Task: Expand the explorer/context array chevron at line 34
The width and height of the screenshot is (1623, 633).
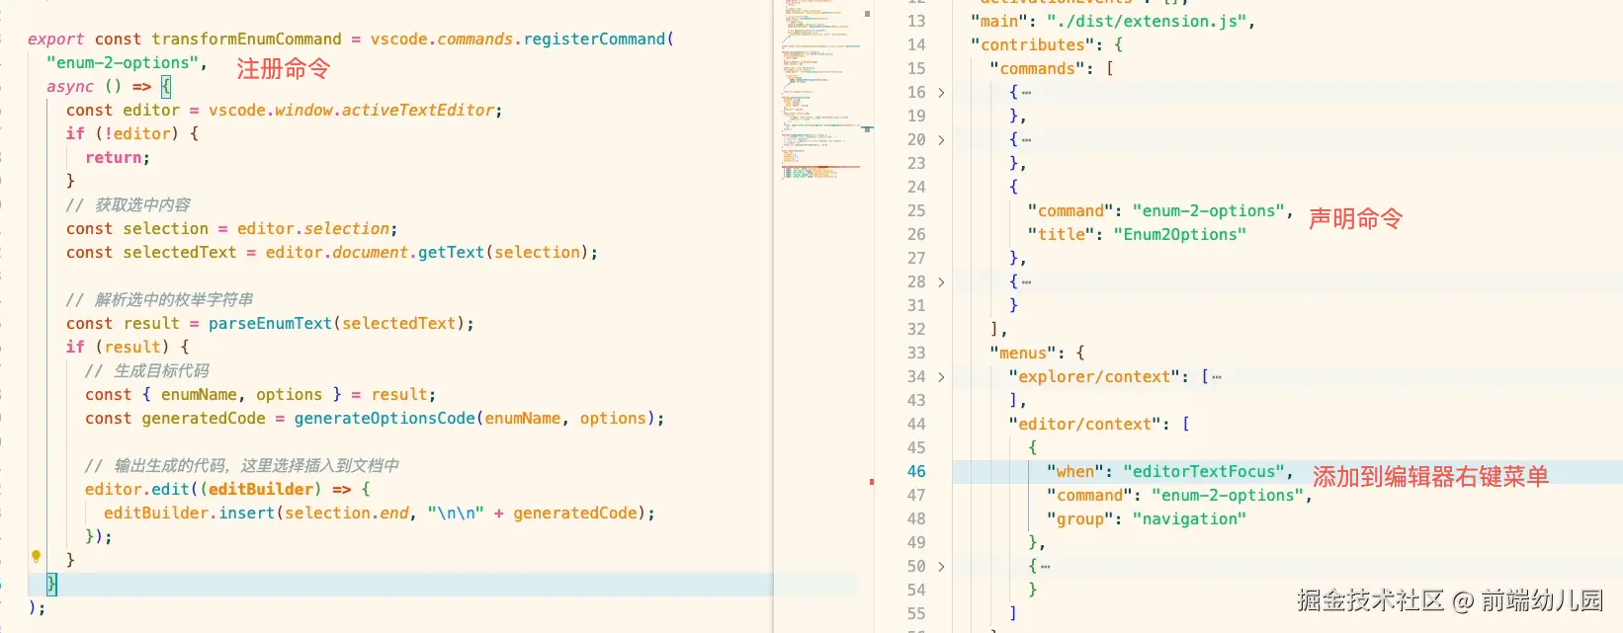Action: [941, 377]
